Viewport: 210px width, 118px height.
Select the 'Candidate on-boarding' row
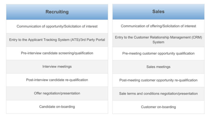57,107
